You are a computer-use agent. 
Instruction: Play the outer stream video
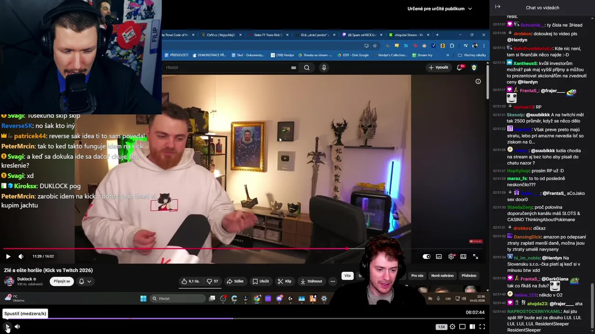click(7, 327)
